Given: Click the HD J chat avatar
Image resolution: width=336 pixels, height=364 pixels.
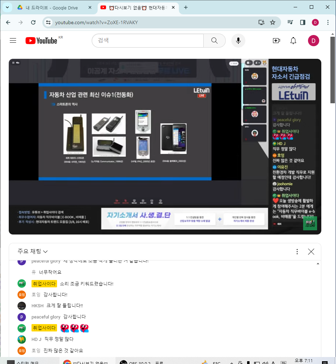Looking at the screenshot, I should tap(22, 339).
